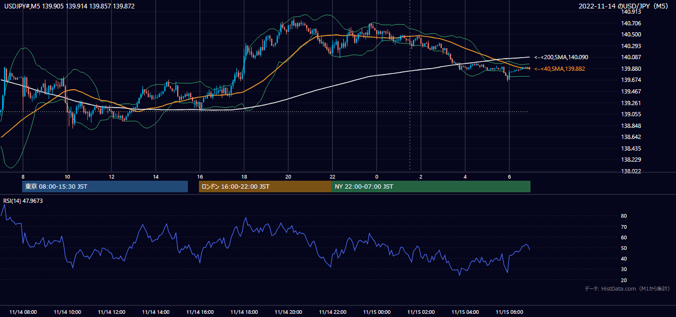Click RSI axis level 20
This screenshot has width=676, height=317.
click(624, 280)
